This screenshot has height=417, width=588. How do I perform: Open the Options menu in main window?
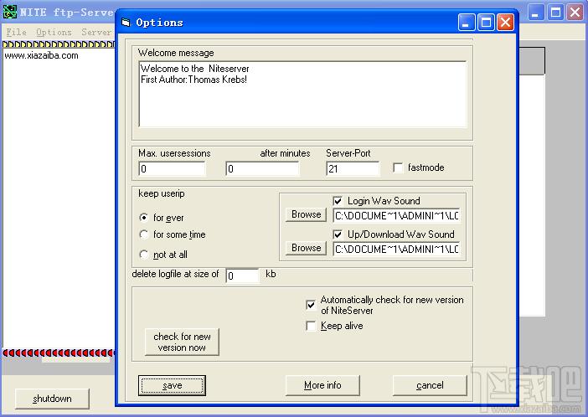54,33
